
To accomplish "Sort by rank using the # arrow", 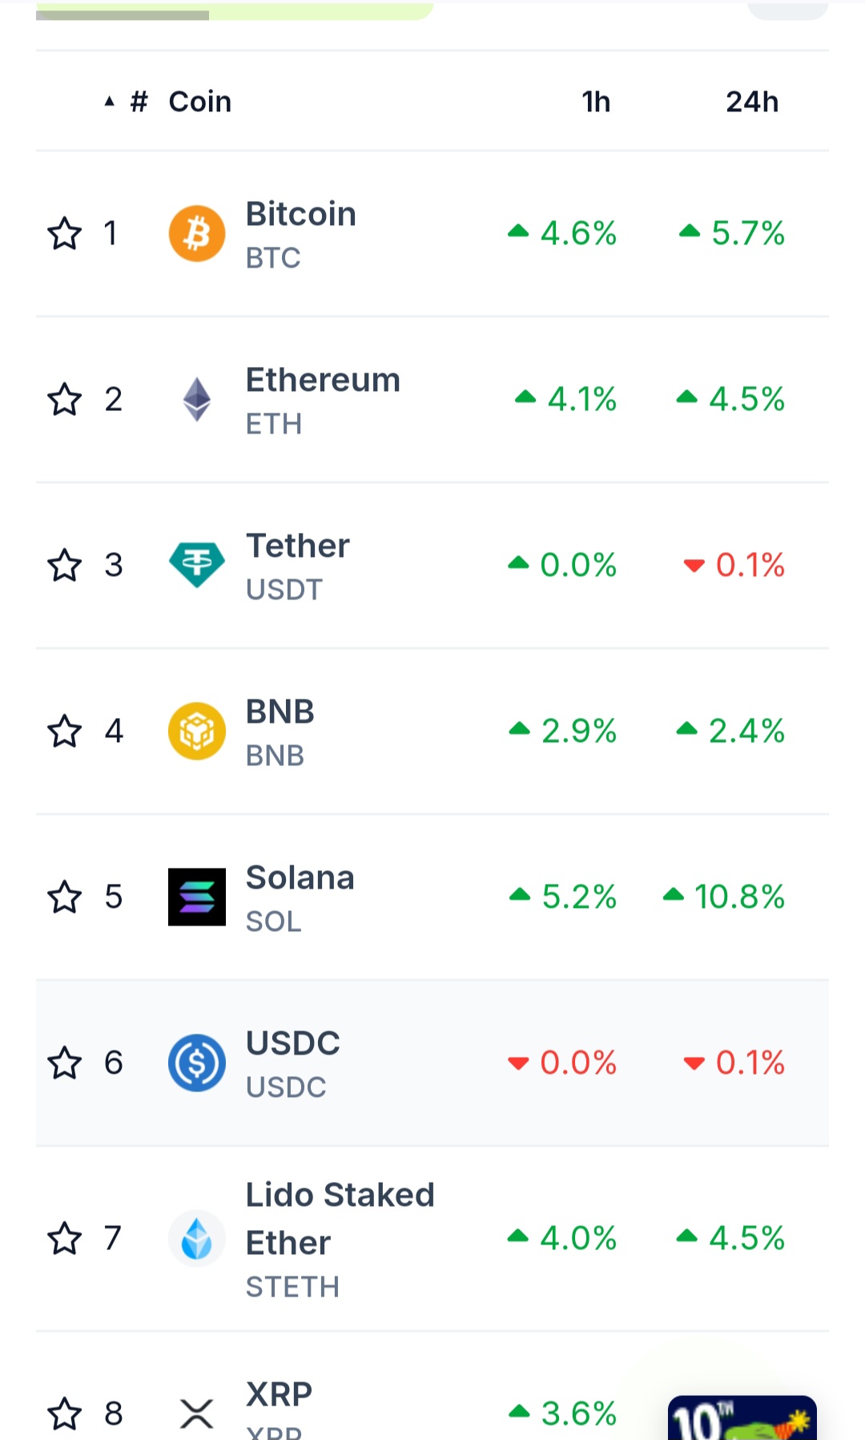I will pyautogui.click(x=127, y=102).
